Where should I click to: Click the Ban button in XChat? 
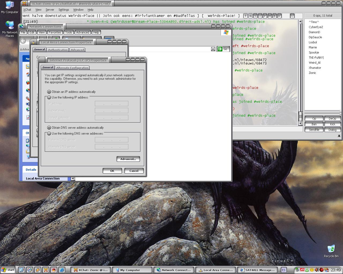click(x=314, y=124)
